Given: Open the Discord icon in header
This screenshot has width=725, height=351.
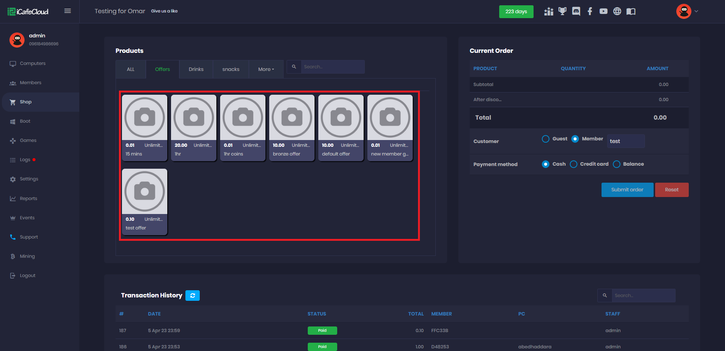Looking at the screenshot, I should (576, 11).
